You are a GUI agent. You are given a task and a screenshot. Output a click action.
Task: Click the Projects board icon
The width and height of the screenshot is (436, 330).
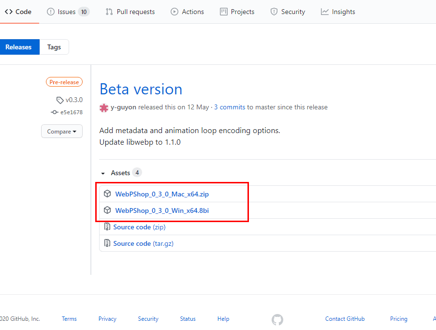coord(224,12)
